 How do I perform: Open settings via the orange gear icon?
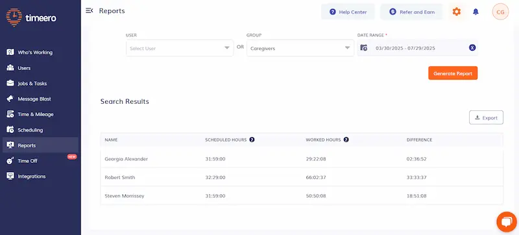pyautogui.click(x=457, y=12)
